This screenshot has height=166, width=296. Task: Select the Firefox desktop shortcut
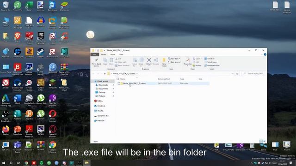point(6,130)
